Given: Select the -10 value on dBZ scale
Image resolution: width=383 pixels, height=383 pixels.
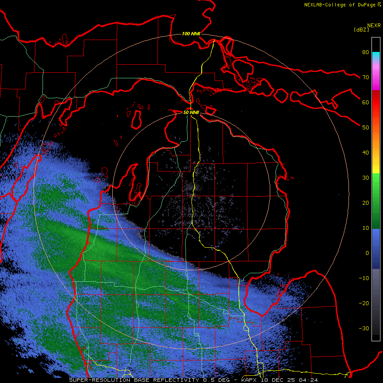Looking at the screenshot, I should click(x=364, y=278).
